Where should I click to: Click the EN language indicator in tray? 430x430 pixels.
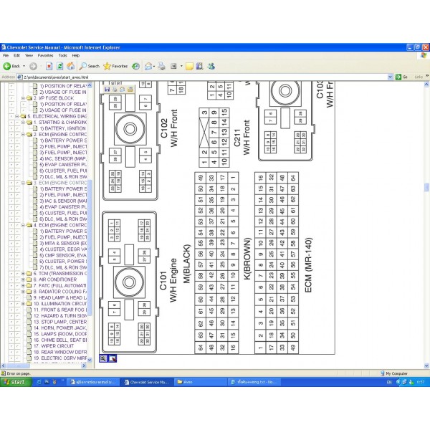coord(389,382)
